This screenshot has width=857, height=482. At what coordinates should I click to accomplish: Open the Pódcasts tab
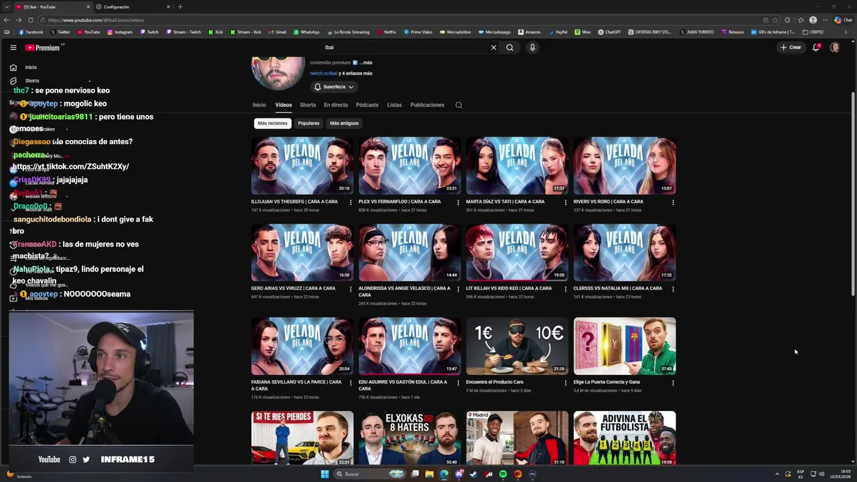coord(367,105)
